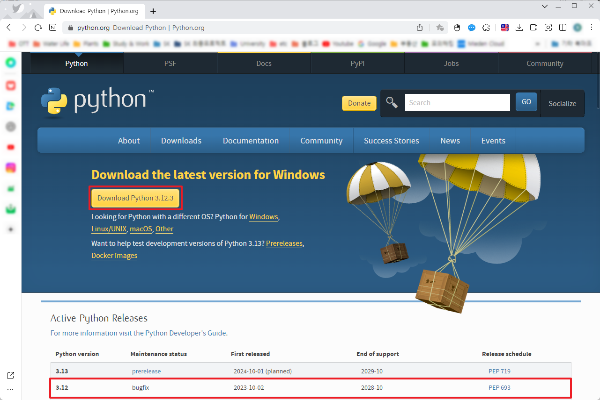The image size is (600, 400).
Task: Click the magnifier icon beside Search
Action: pyautogui.click(x=392, y=102)
